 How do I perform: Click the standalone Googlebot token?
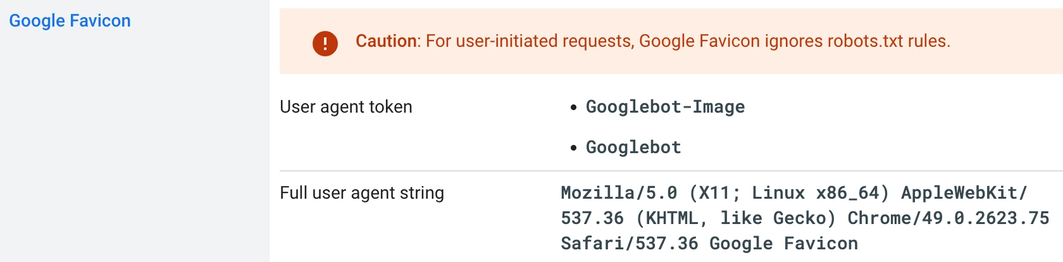(633, 147)
